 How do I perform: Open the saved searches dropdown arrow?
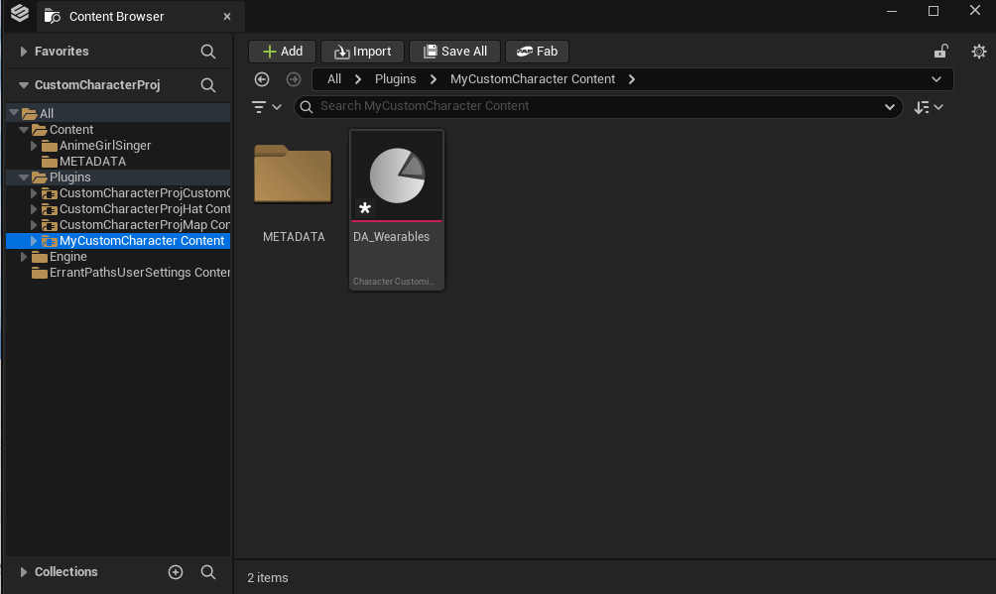pos(889,107)
